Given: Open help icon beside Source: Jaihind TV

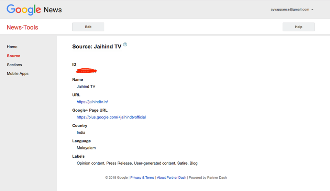Looking at the screenshot, I should point(125,44).
